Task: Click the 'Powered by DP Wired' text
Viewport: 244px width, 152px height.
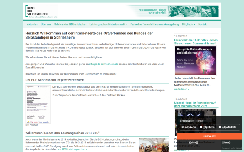Action: pos(232,148)
